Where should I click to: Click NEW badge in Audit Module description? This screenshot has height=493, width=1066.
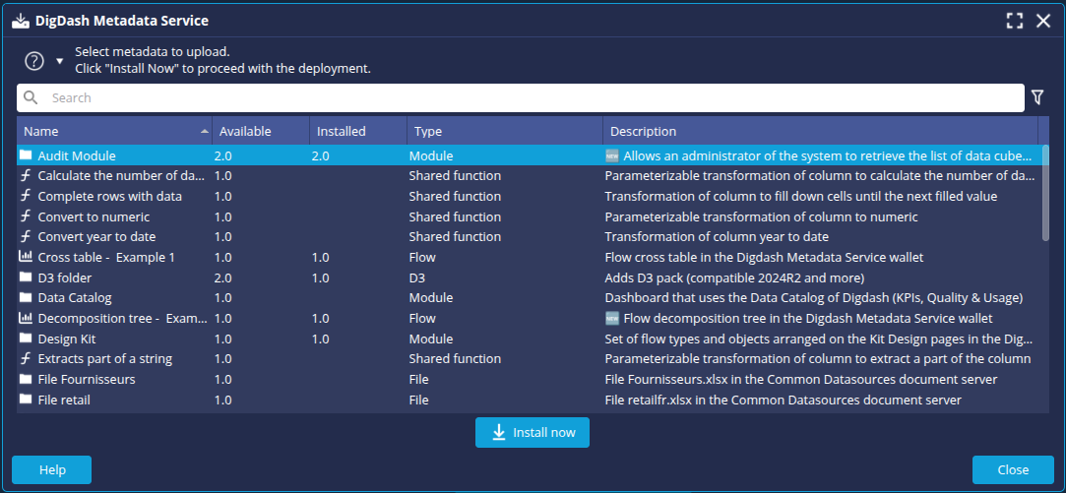[612, 155]
